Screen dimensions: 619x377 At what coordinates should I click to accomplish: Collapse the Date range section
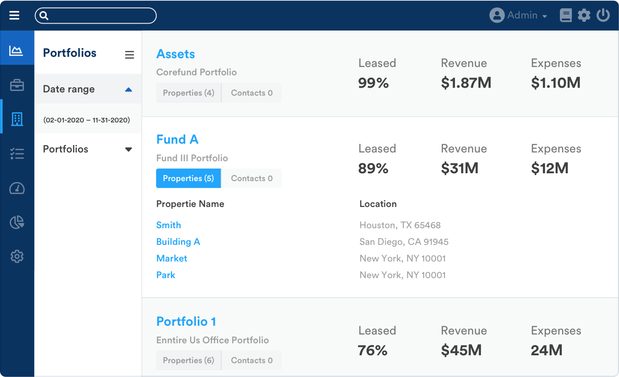point(129,89)
